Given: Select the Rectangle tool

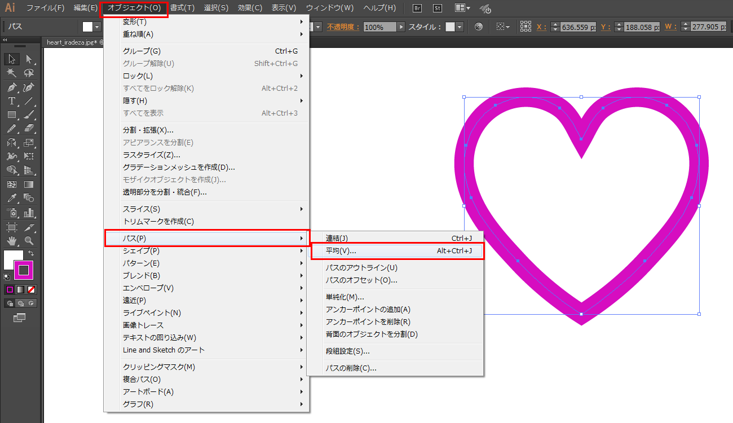Looking at the screenshot, I should 11,114.
